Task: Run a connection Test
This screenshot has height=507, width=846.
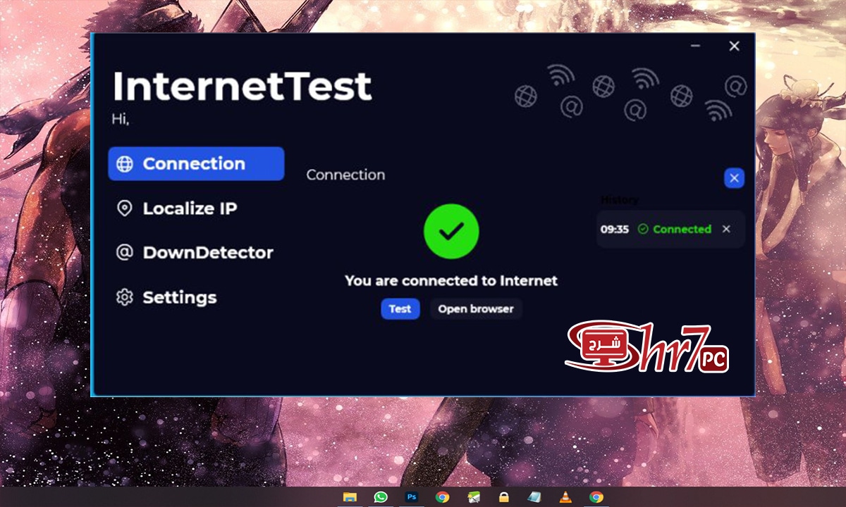Action: click(400, 308)
